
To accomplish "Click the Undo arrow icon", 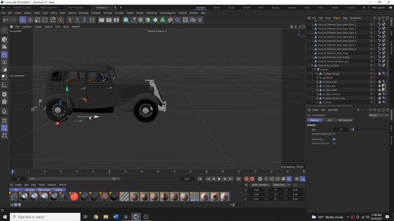I will point(6,20).
